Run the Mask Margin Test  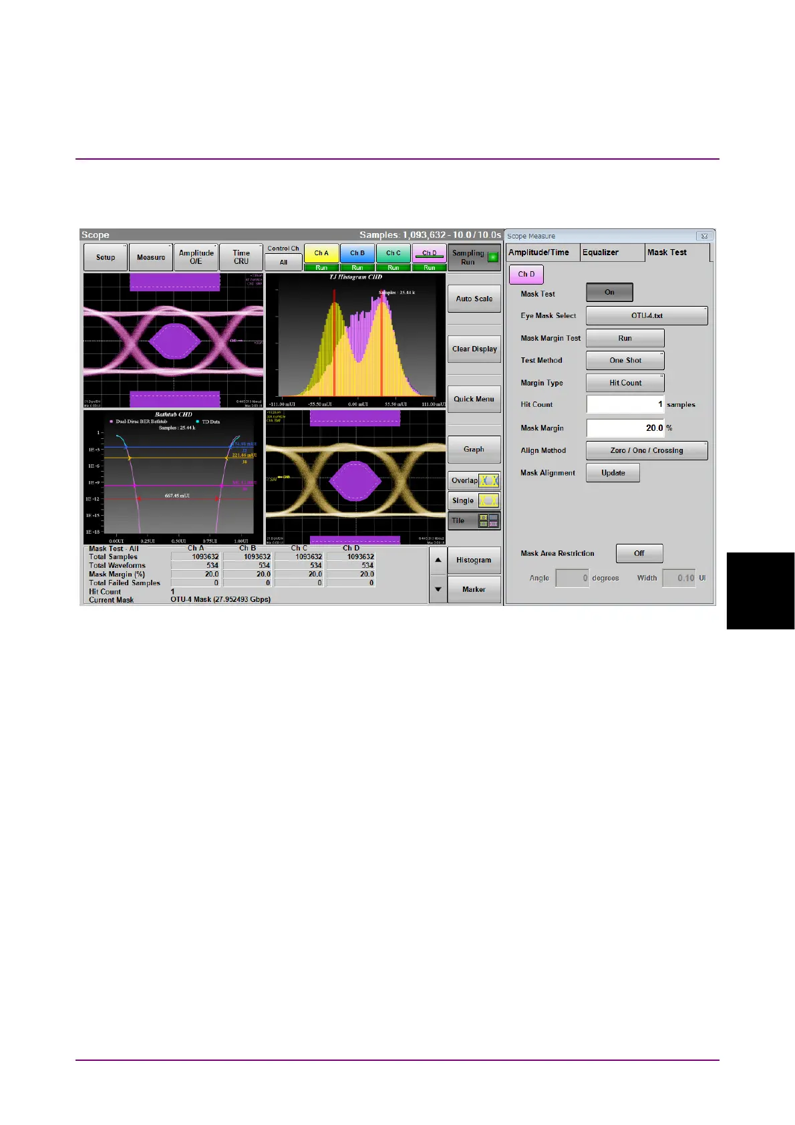[x=625, y=338]
